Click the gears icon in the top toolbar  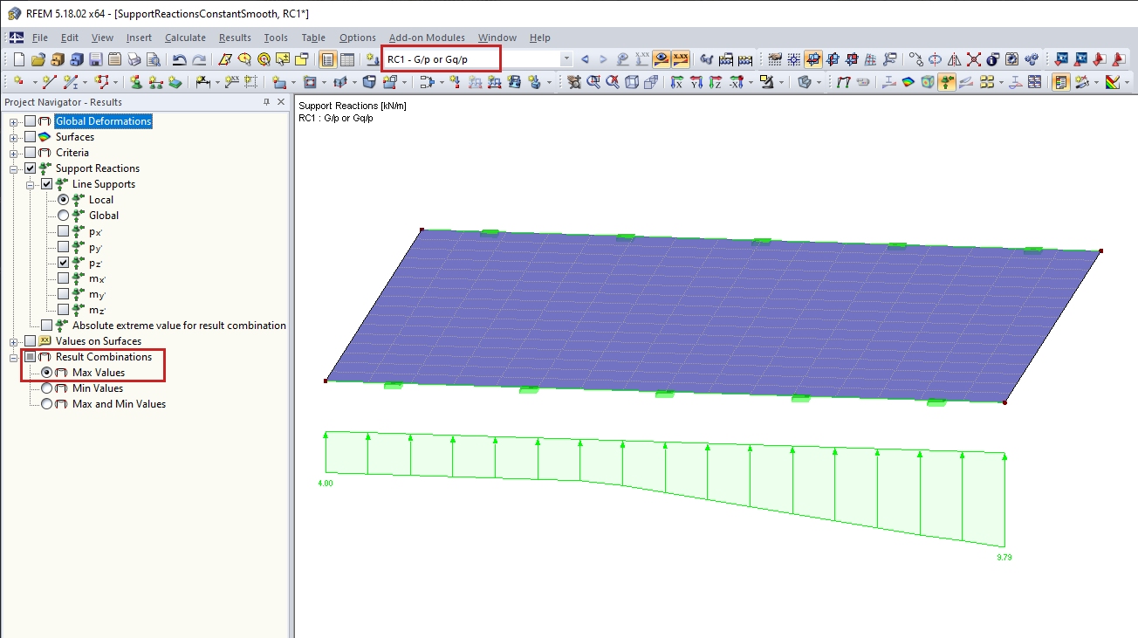click(1031, 59)
